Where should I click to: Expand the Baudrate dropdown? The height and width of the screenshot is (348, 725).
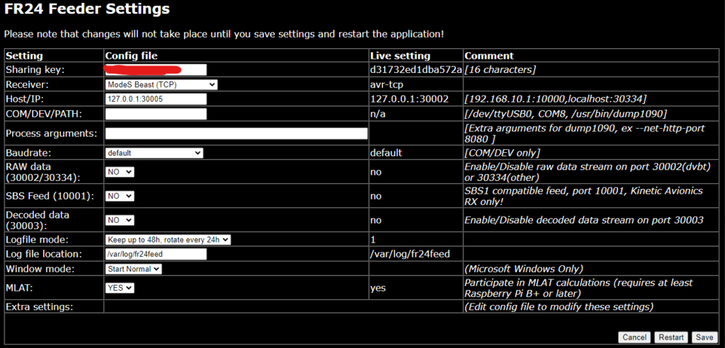click(x=154, y=152)
